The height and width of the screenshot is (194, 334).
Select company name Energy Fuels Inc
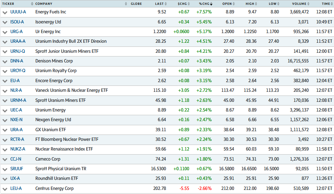click(x=51, y=12)
